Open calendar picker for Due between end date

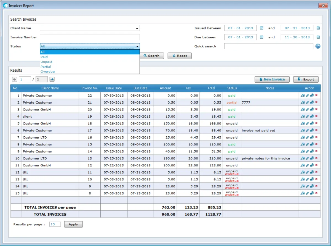(318, 37)
